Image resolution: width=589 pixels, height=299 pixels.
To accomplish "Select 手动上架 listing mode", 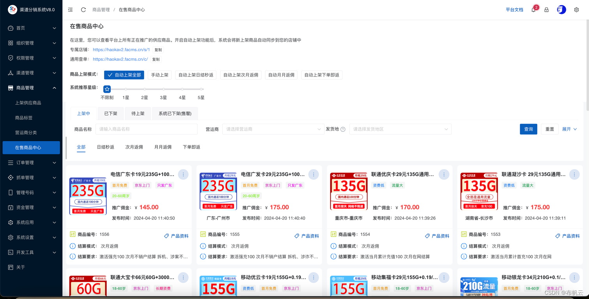I will pyautogui.click(x=160, y=75).
